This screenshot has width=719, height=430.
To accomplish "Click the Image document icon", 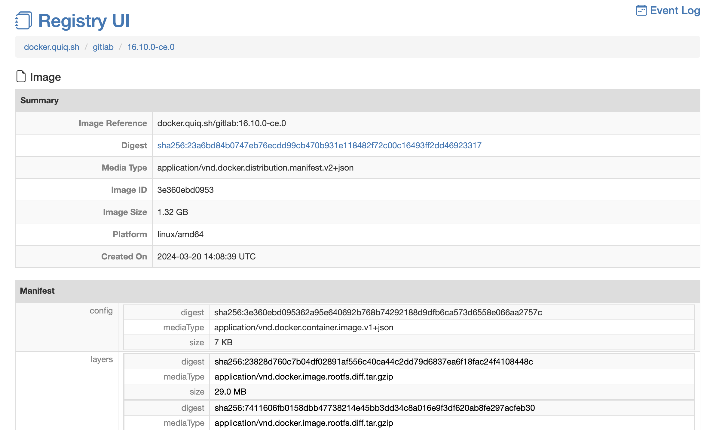I will tap(21, 77).
